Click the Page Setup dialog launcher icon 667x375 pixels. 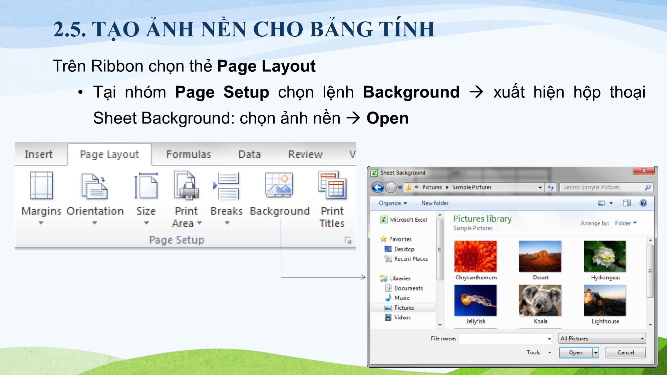[x=349, y=240]
